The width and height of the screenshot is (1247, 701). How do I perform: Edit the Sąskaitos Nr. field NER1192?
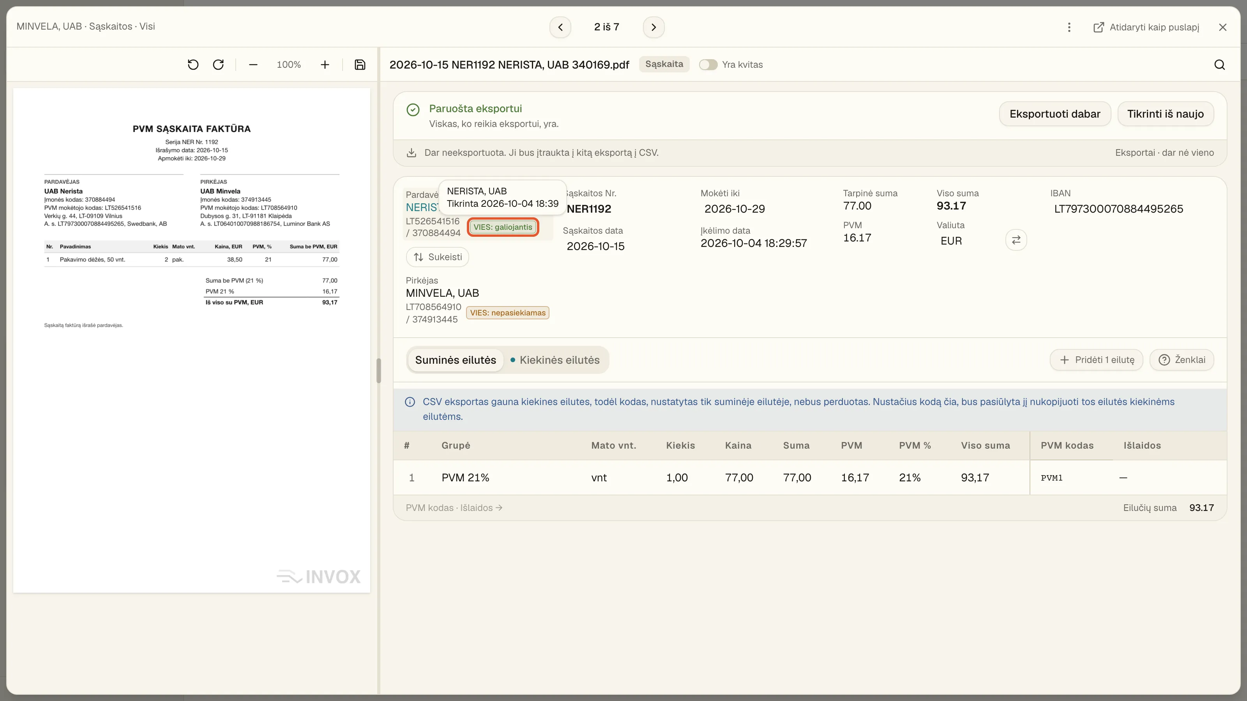click(x=589, y=209)
